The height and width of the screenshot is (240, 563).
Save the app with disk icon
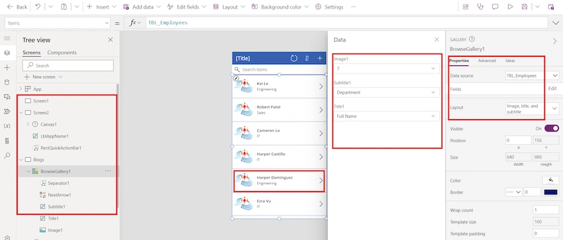tap(525, 7)
